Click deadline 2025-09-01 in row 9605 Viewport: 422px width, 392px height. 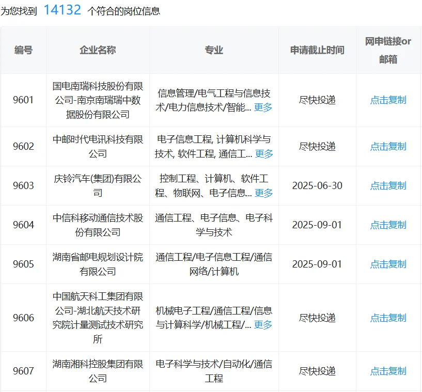pos(317,264)
